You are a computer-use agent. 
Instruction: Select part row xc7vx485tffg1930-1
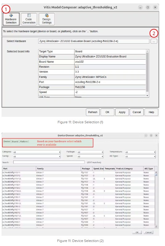tap(78, 222)
